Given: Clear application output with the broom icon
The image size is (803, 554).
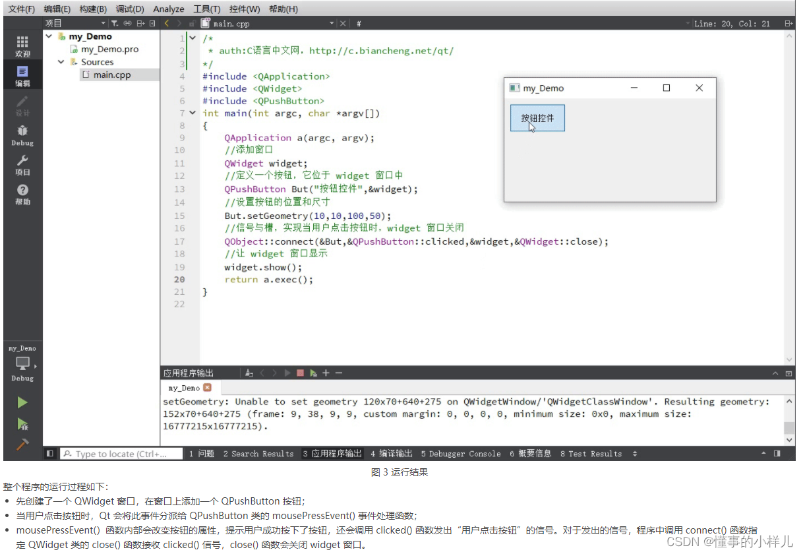Looking at the screenshot, I should (x=249, y=373).
